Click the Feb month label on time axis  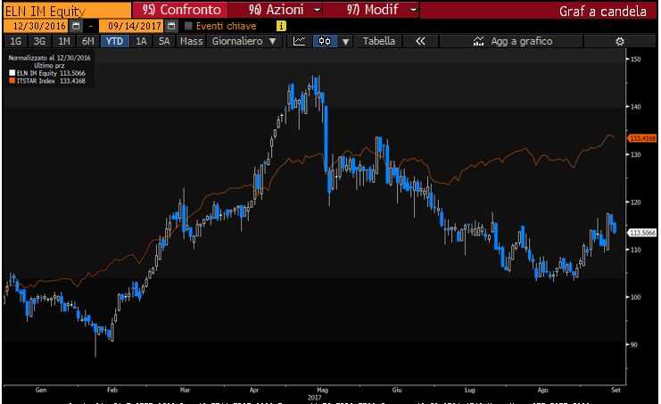112,390
